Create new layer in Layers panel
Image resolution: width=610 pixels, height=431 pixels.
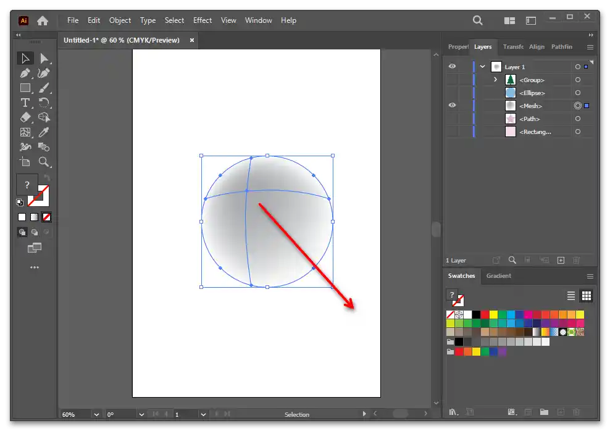561,261
